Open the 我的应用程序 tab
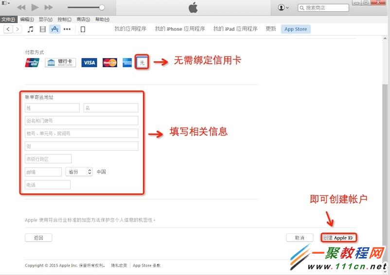The width and height of the screenshot is (390, 275). coord(130,29)
